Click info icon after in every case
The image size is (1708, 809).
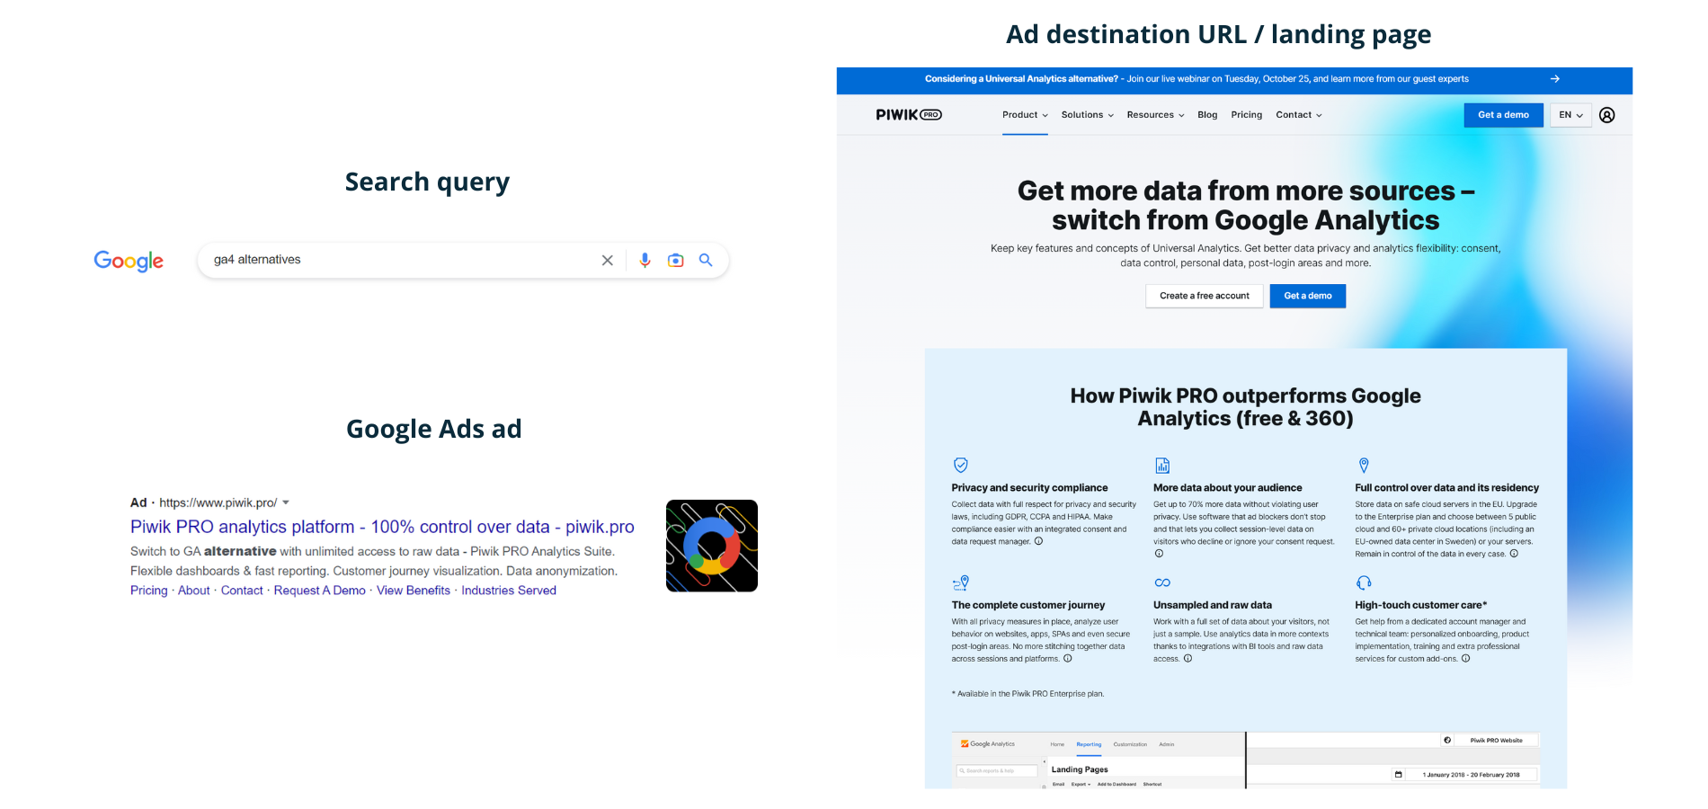pos(1514,554)
